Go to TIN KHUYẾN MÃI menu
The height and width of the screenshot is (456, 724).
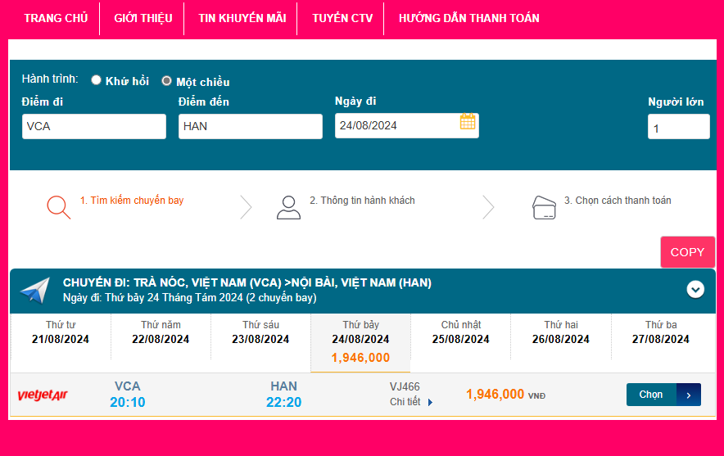[x=242, y=18]
